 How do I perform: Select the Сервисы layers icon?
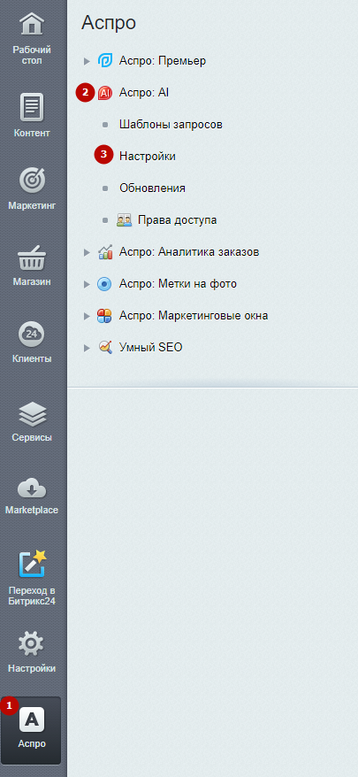point(32,414)
